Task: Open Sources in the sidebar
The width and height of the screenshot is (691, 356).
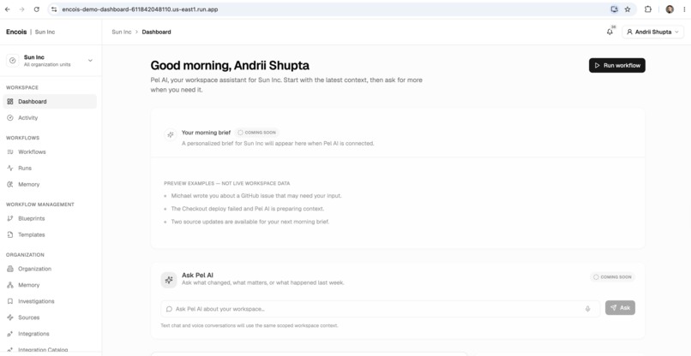Action: tap(50, 317)
